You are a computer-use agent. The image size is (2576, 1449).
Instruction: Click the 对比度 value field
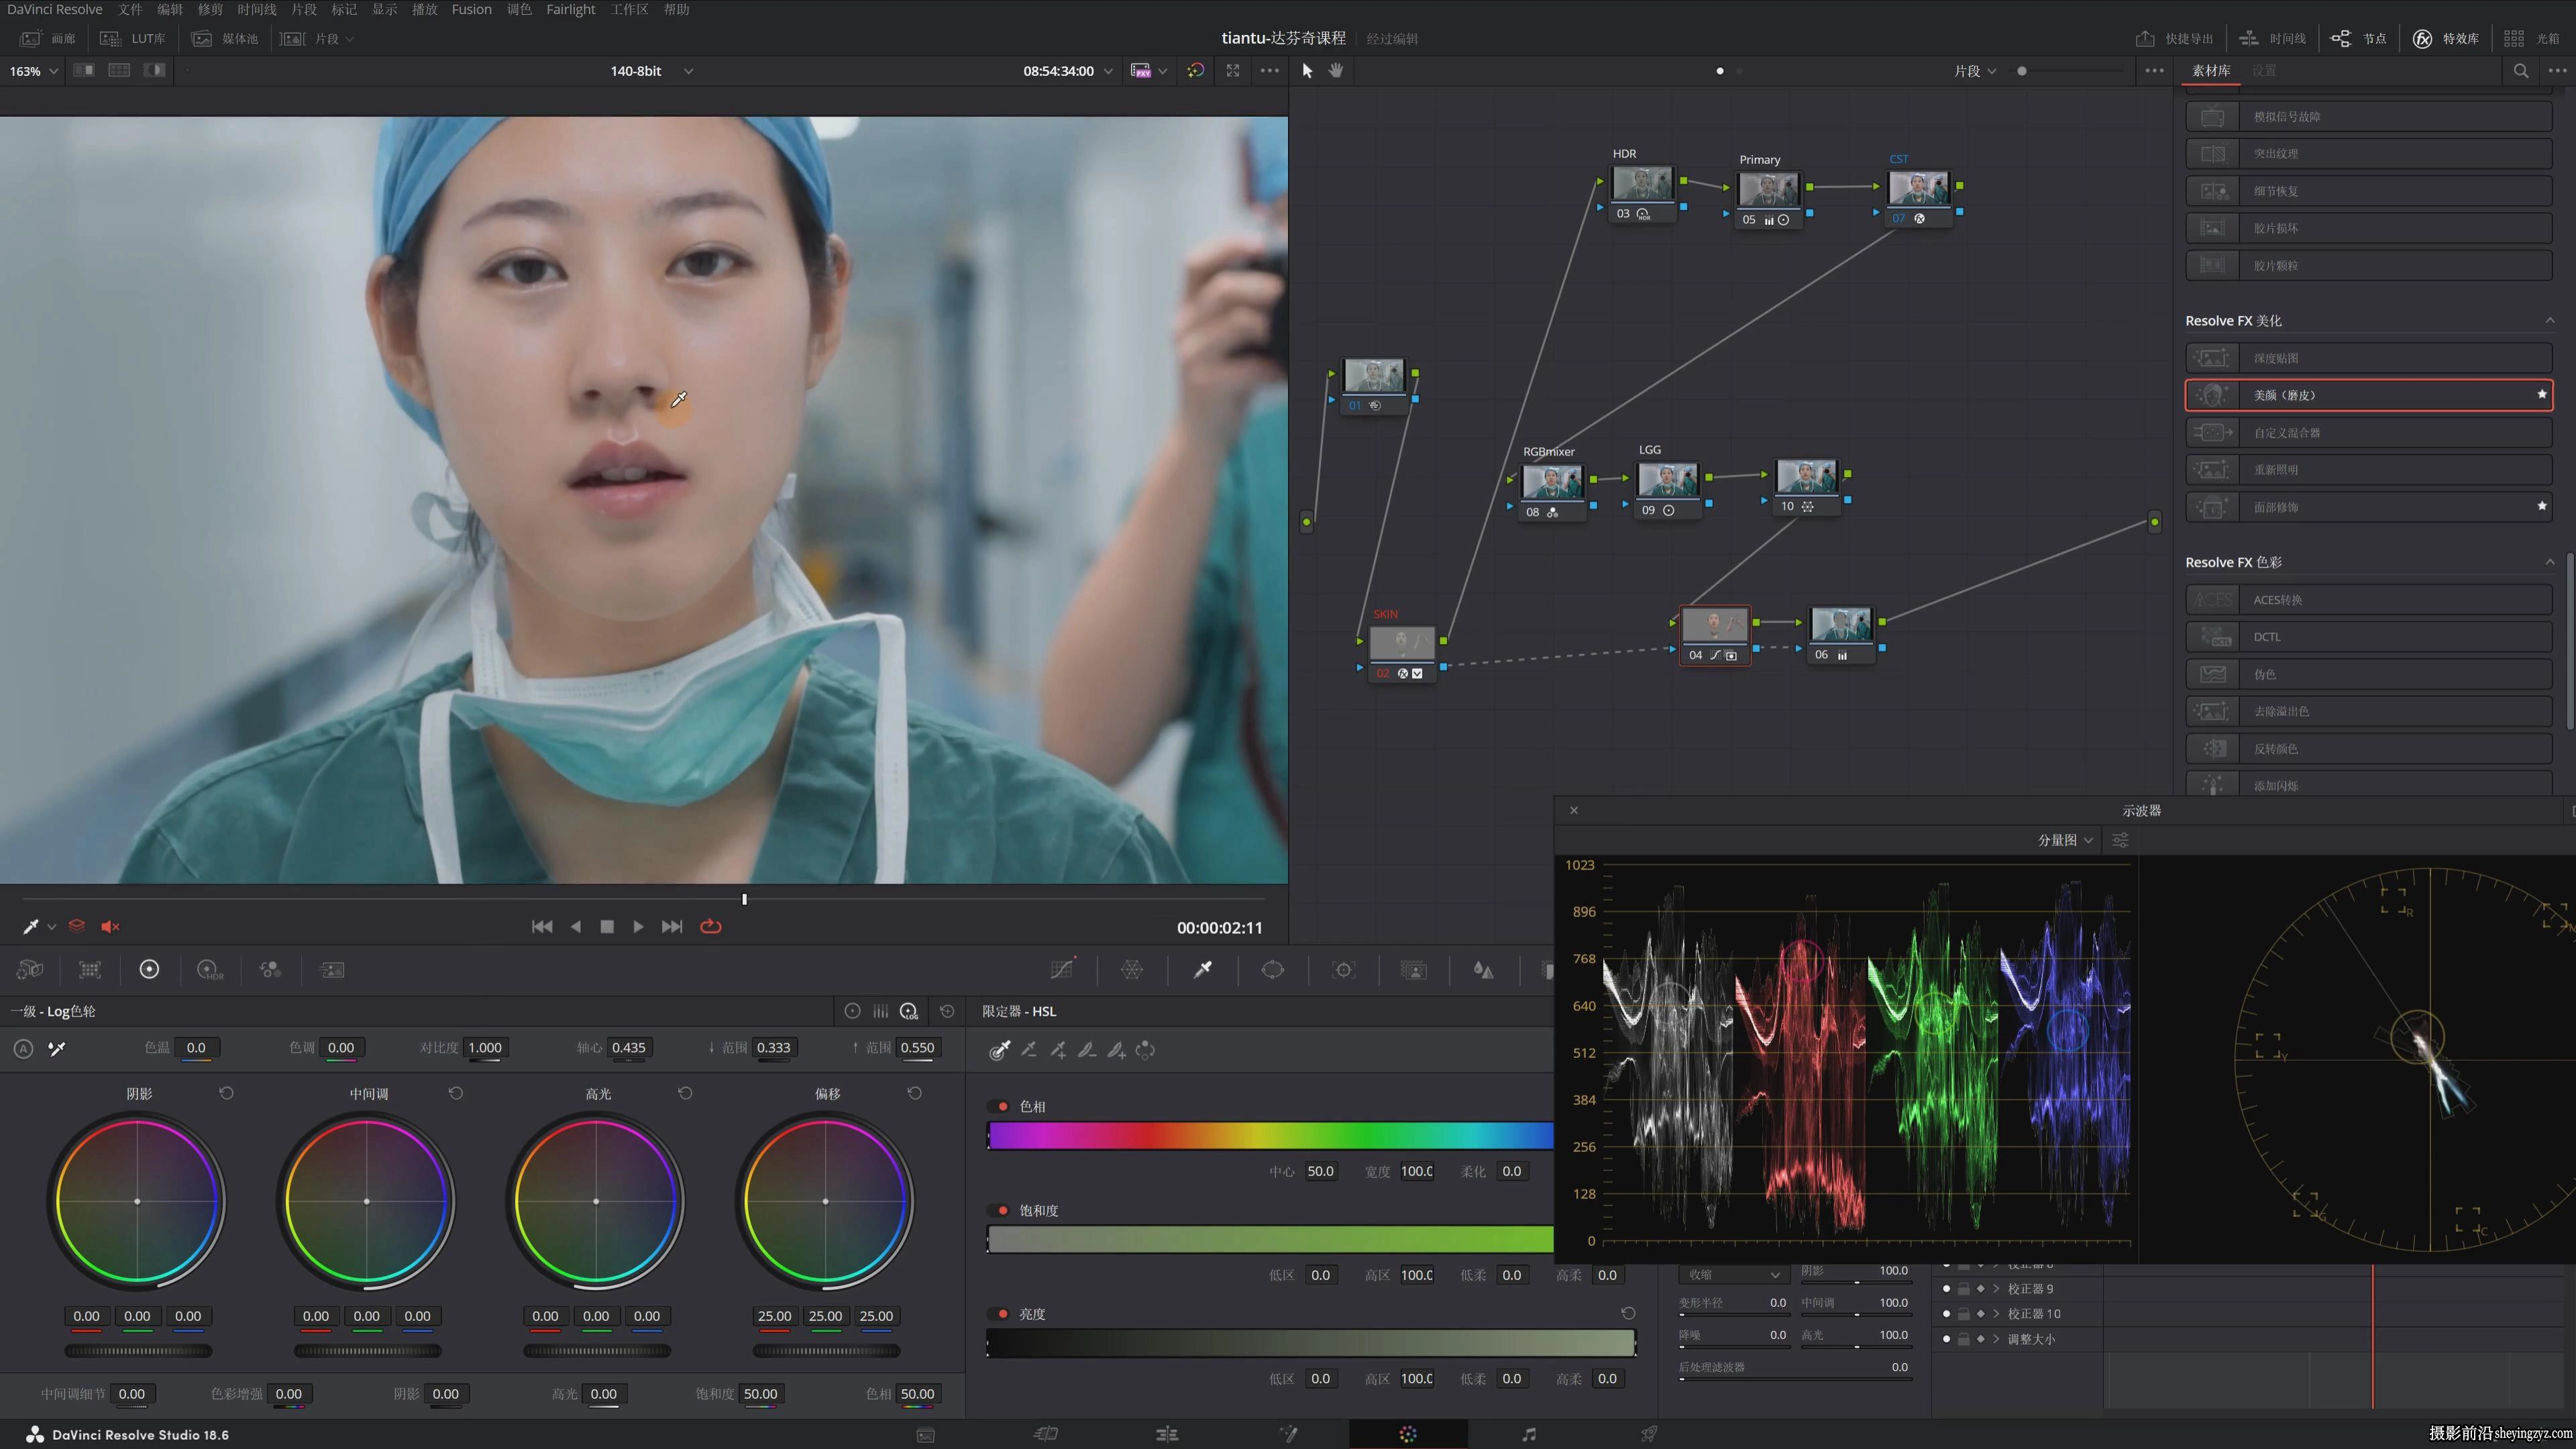point(485,1047)
